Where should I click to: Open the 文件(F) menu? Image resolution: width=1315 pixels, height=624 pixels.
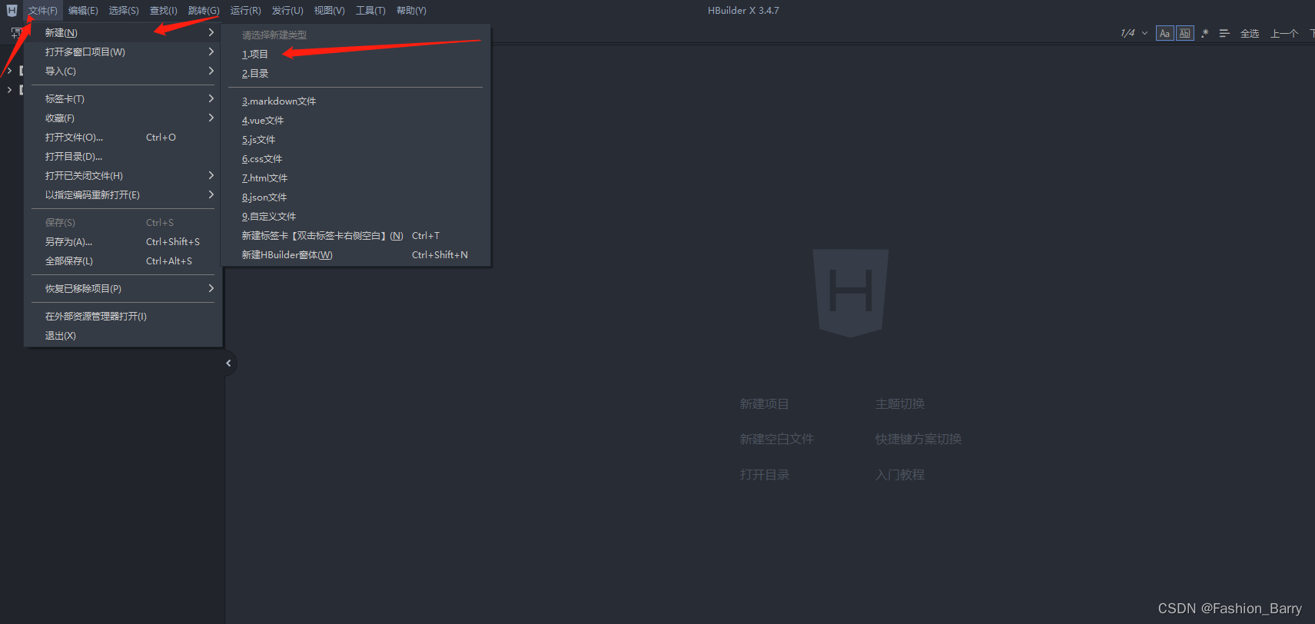[x=43, y=11]
